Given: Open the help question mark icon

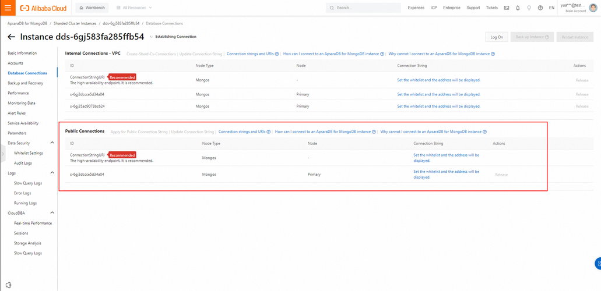Looking at the screenshot, I should pos(540,8).
